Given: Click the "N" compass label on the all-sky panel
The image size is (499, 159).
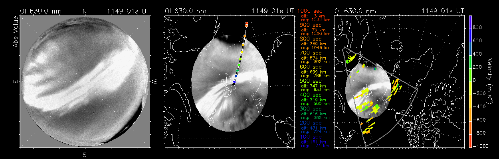Looking at the screenshot, I should (85, 11).
